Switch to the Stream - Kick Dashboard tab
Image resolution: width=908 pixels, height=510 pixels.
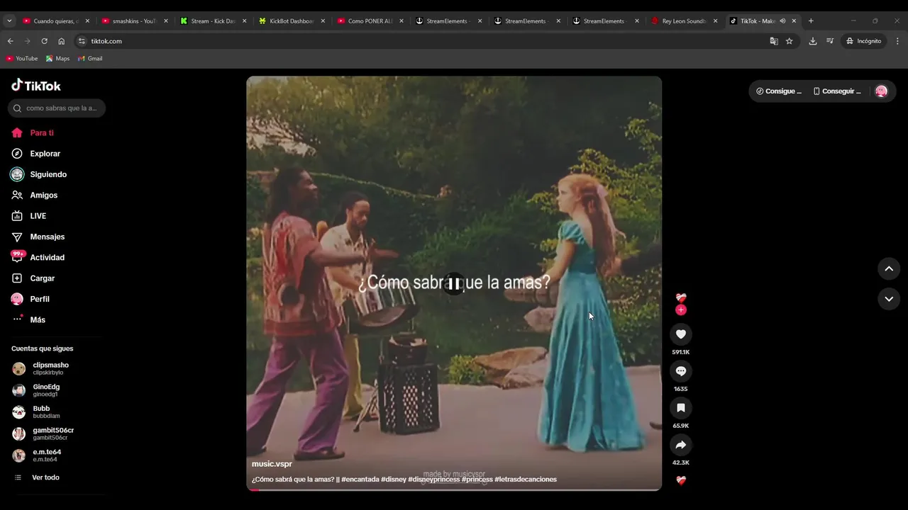pos(213,21)
